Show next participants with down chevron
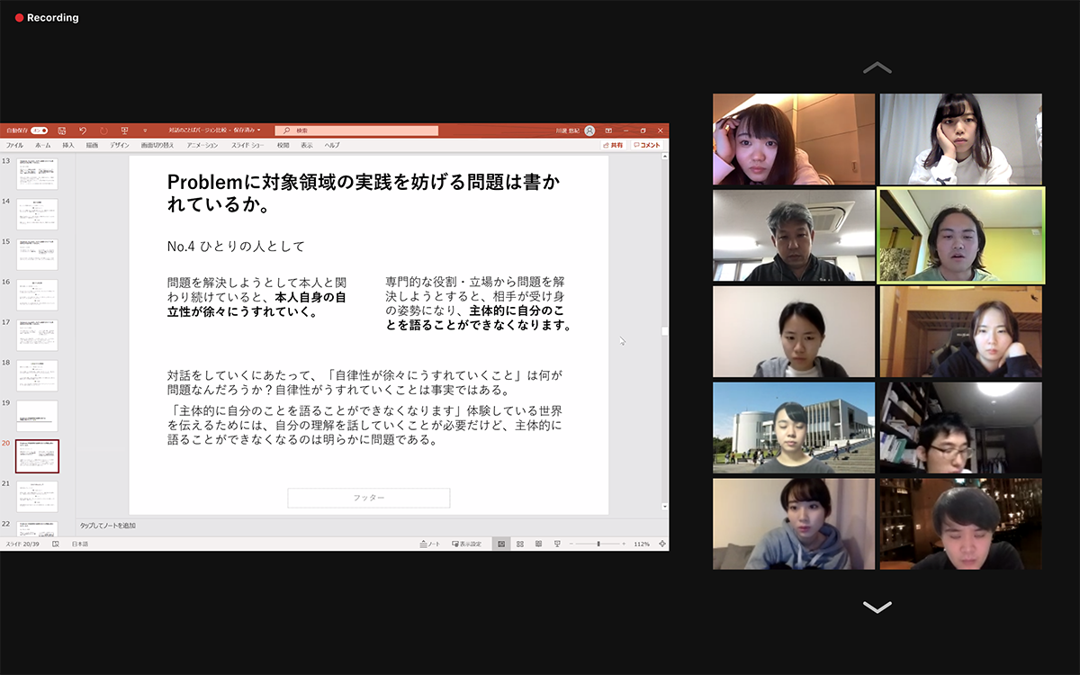 (877, 607)
